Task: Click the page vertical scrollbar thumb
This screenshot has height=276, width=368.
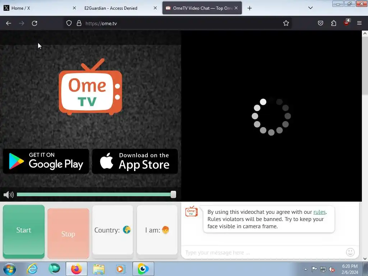Action: pyautogui.click(x=365, y=66)
